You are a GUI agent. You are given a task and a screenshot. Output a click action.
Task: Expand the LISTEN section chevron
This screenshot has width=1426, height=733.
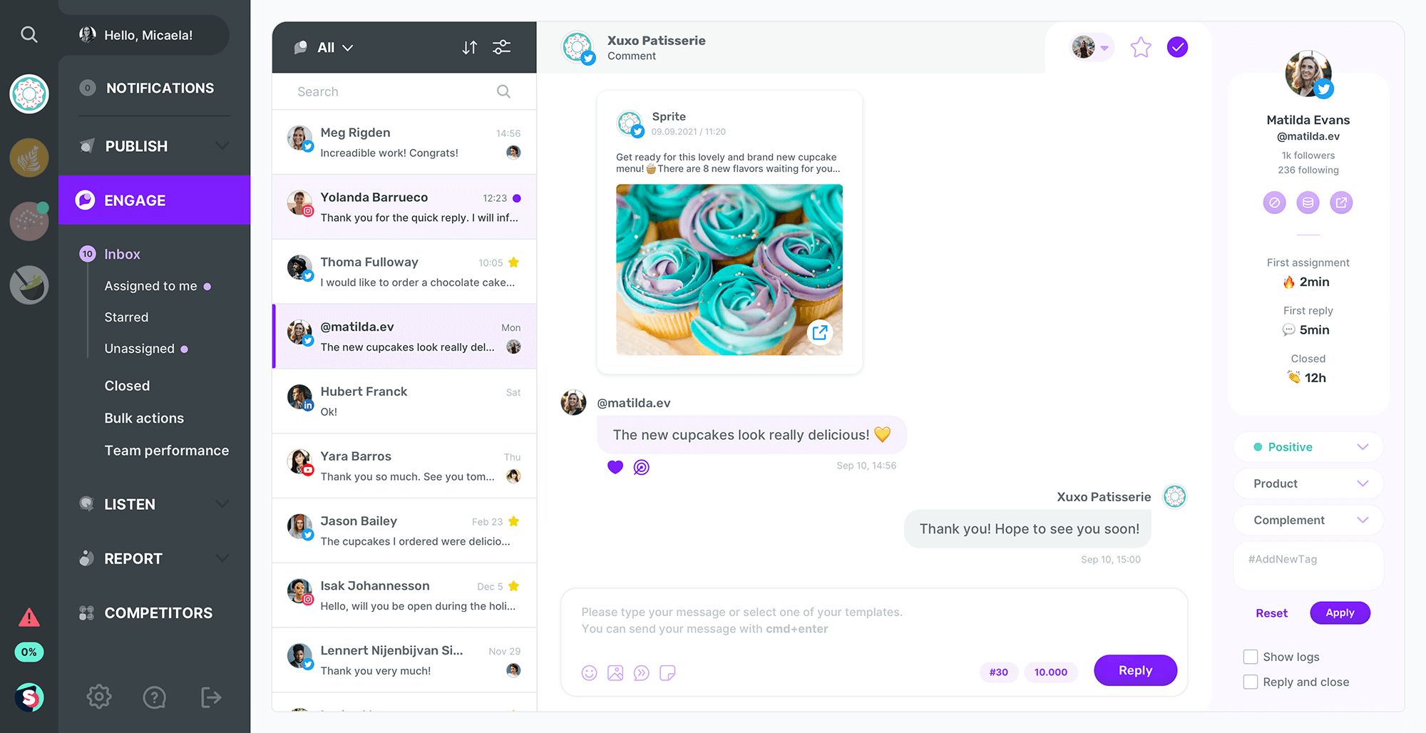point(222,503)
